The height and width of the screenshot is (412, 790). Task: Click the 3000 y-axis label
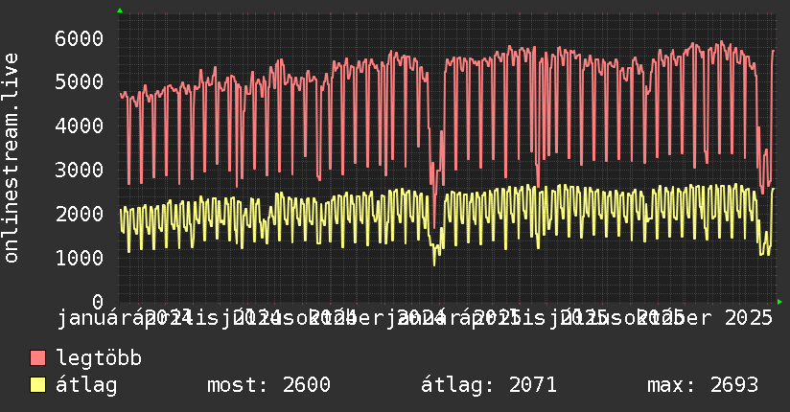click(x=80, y=170)
